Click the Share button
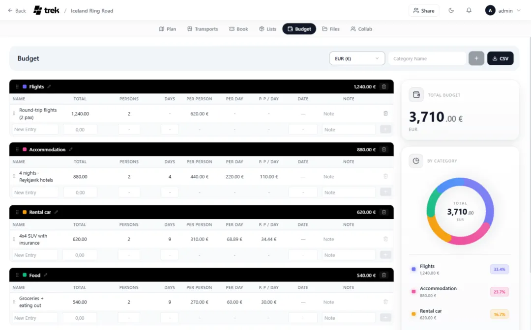The height and width of the screenshot is (330, 531). [424, 10]
